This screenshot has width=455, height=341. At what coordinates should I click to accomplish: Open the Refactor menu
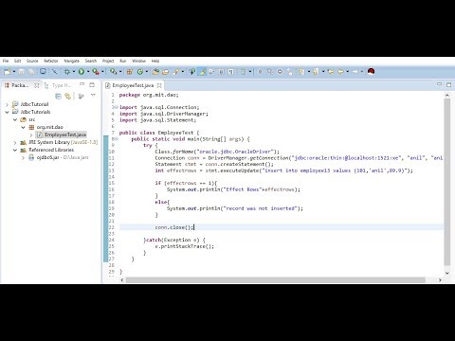tap(51, 61)
